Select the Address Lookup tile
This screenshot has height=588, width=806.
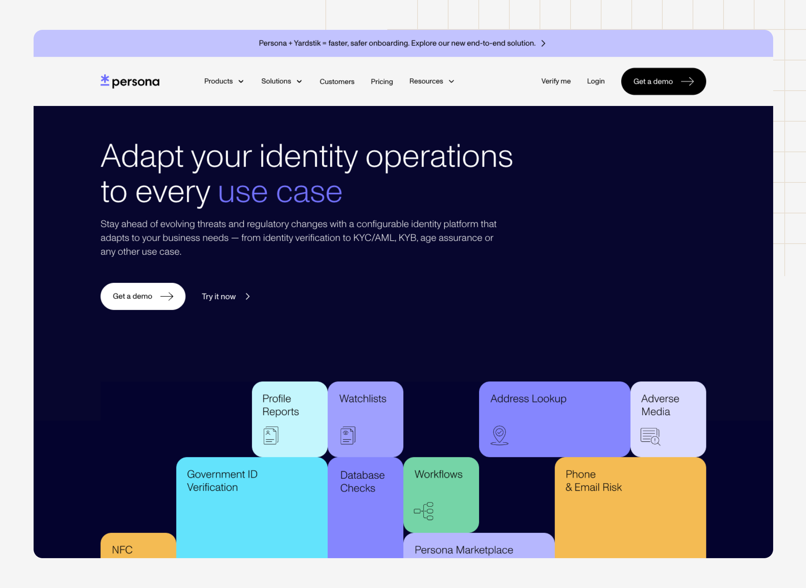(x=555, y=419)
